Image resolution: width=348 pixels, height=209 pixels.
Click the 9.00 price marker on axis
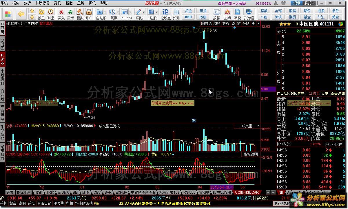point(268,89)
